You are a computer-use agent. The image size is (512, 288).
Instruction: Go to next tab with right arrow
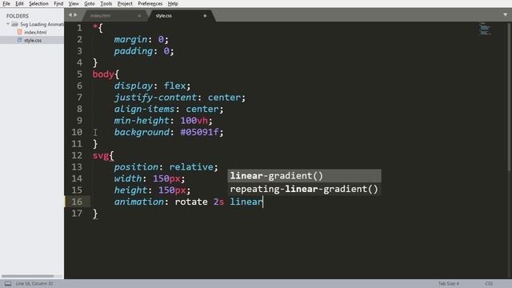(x=75, y=15)
